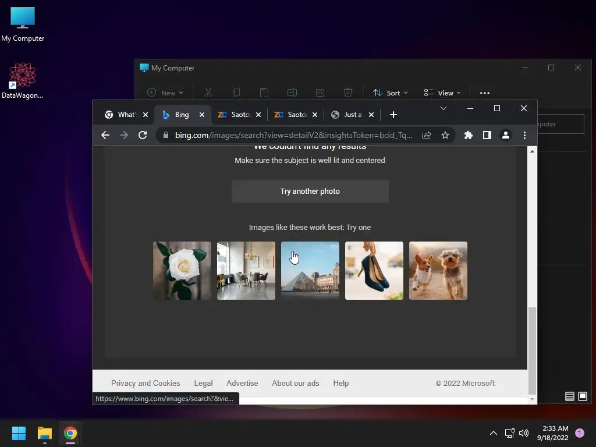Bookmark this tab with star icon
The image size is (596, 447).
(x=445, y=135)
